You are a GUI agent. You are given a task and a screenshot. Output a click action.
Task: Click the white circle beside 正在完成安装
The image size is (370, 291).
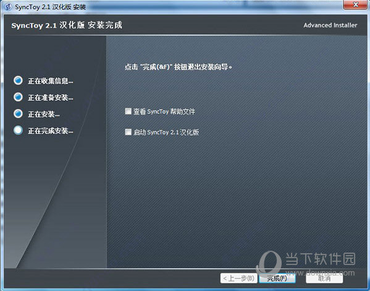click(x=18, y=130)
